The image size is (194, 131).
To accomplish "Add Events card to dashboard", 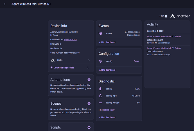I will [x=107, y=42].
